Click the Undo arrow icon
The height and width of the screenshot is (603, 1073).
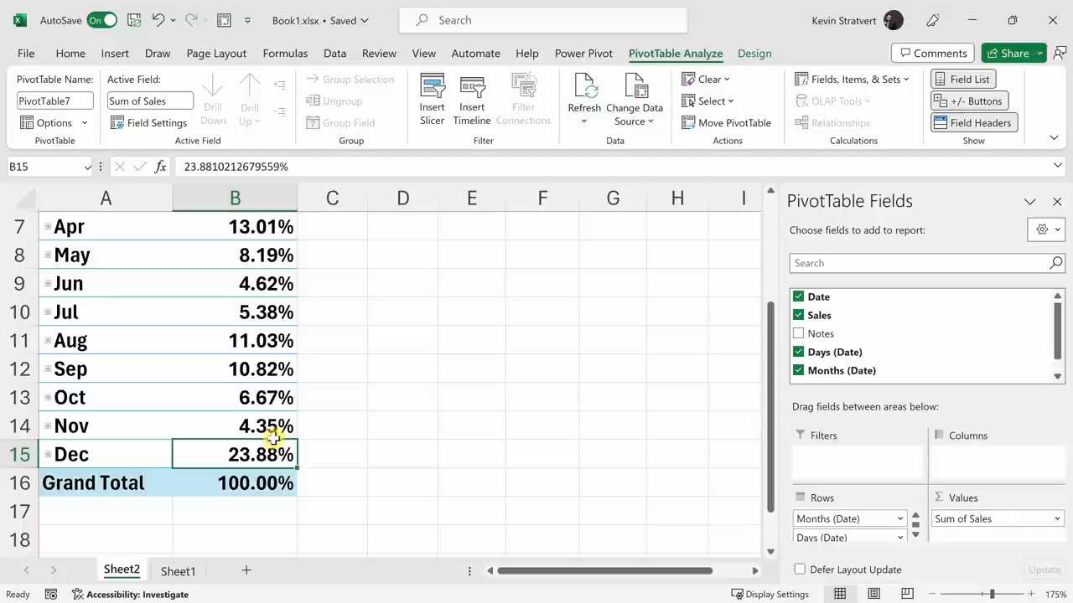coord(158,20)
